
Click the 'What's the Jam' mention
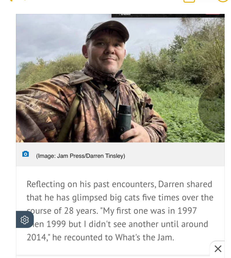(145, 237)
